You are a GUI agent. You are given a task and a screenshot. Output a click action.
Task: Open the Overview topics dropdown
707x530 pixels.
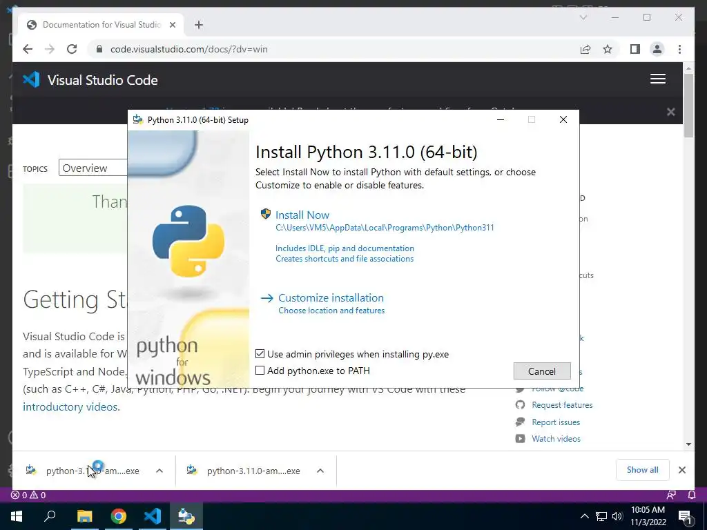pos(93,168)
